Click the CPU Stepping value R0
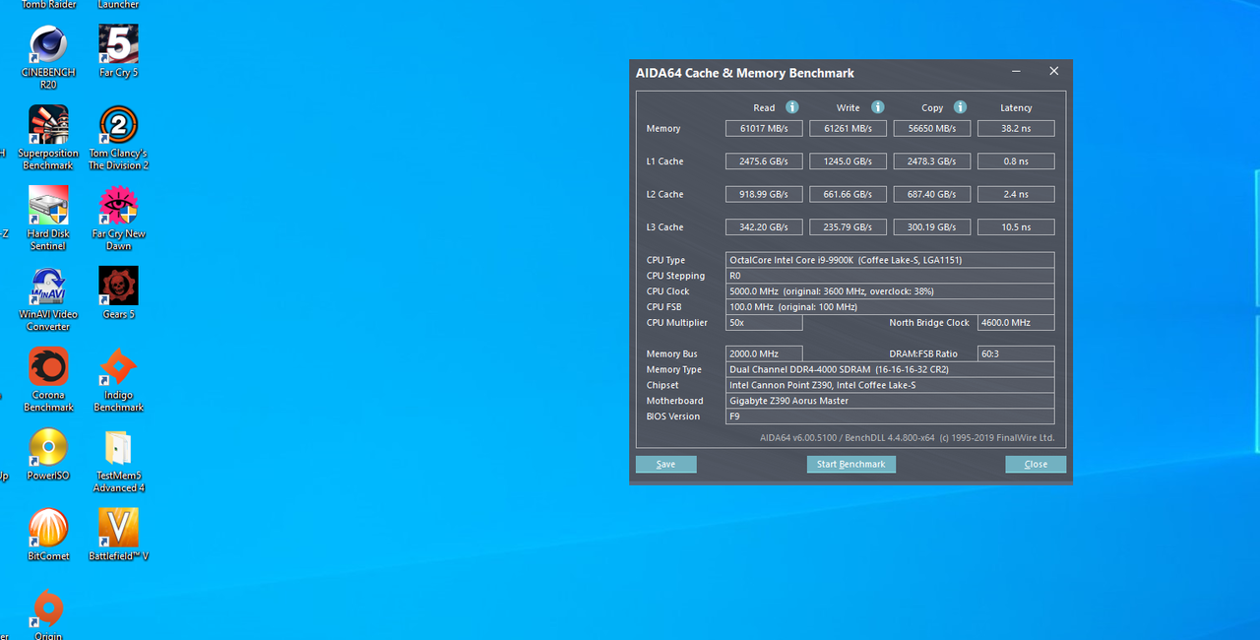 tap(890, 276)
